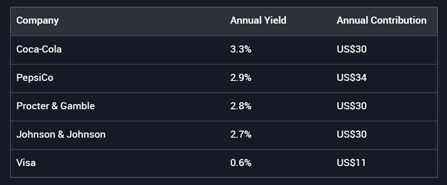Click the Visa table row

coord(224,163)
